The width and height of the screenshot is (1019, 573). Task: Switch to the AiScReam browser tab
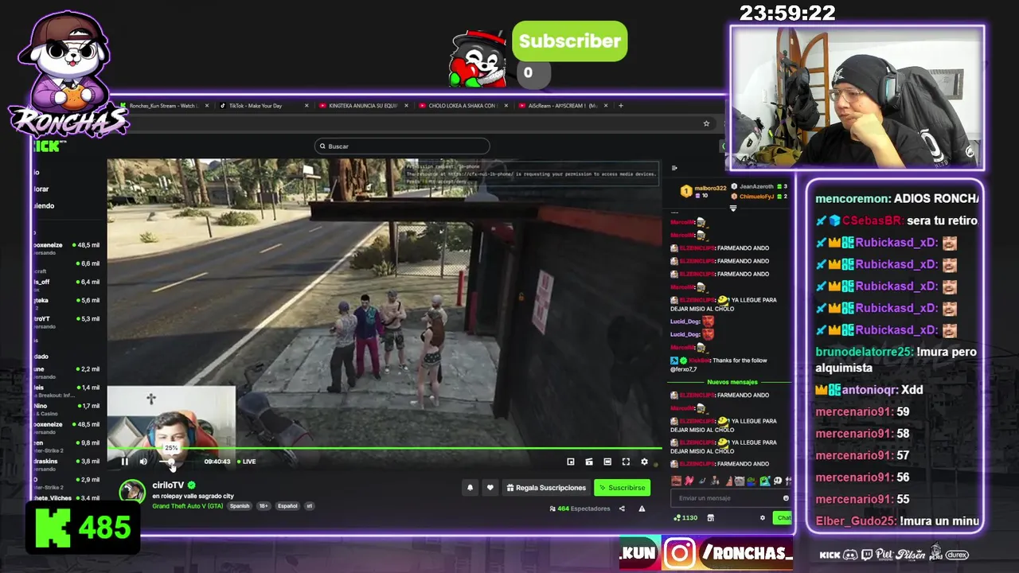561,106
